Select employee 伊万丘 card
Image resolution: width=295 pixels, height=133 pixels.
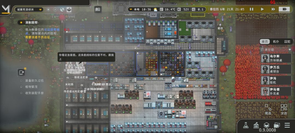click(276, 69)
